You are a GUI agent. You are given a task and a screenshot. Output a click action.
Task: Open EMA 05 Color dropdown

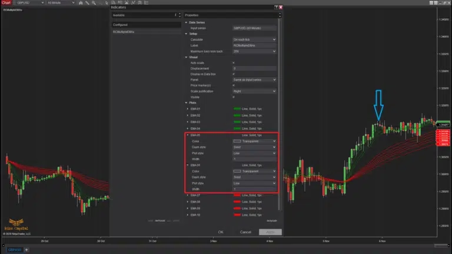click(x=254, y=141)
